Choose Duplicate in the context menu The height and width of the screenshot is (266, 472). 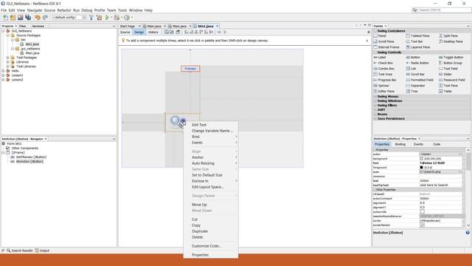coord(200,231)
